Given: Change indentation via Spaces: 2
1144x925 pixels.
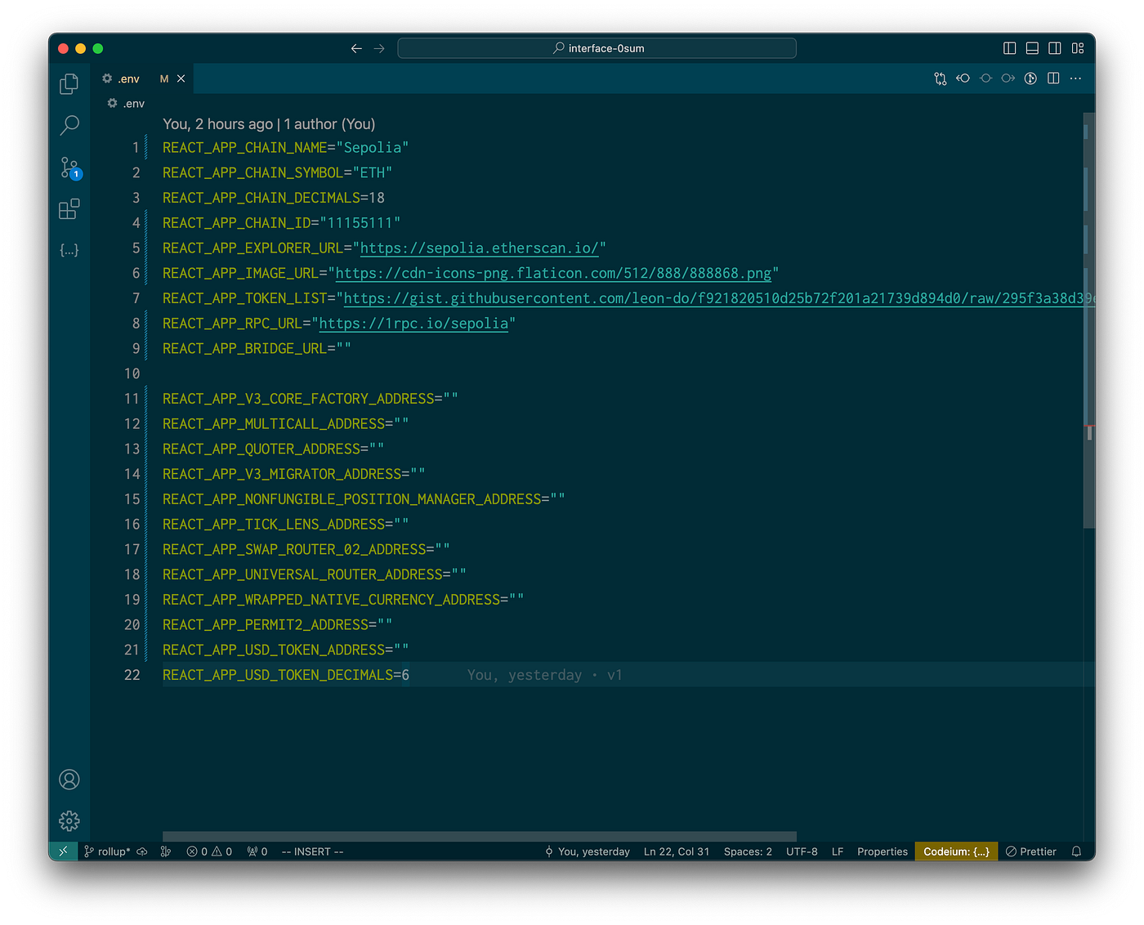Looking at the screenshot, I should click(748, 851).
